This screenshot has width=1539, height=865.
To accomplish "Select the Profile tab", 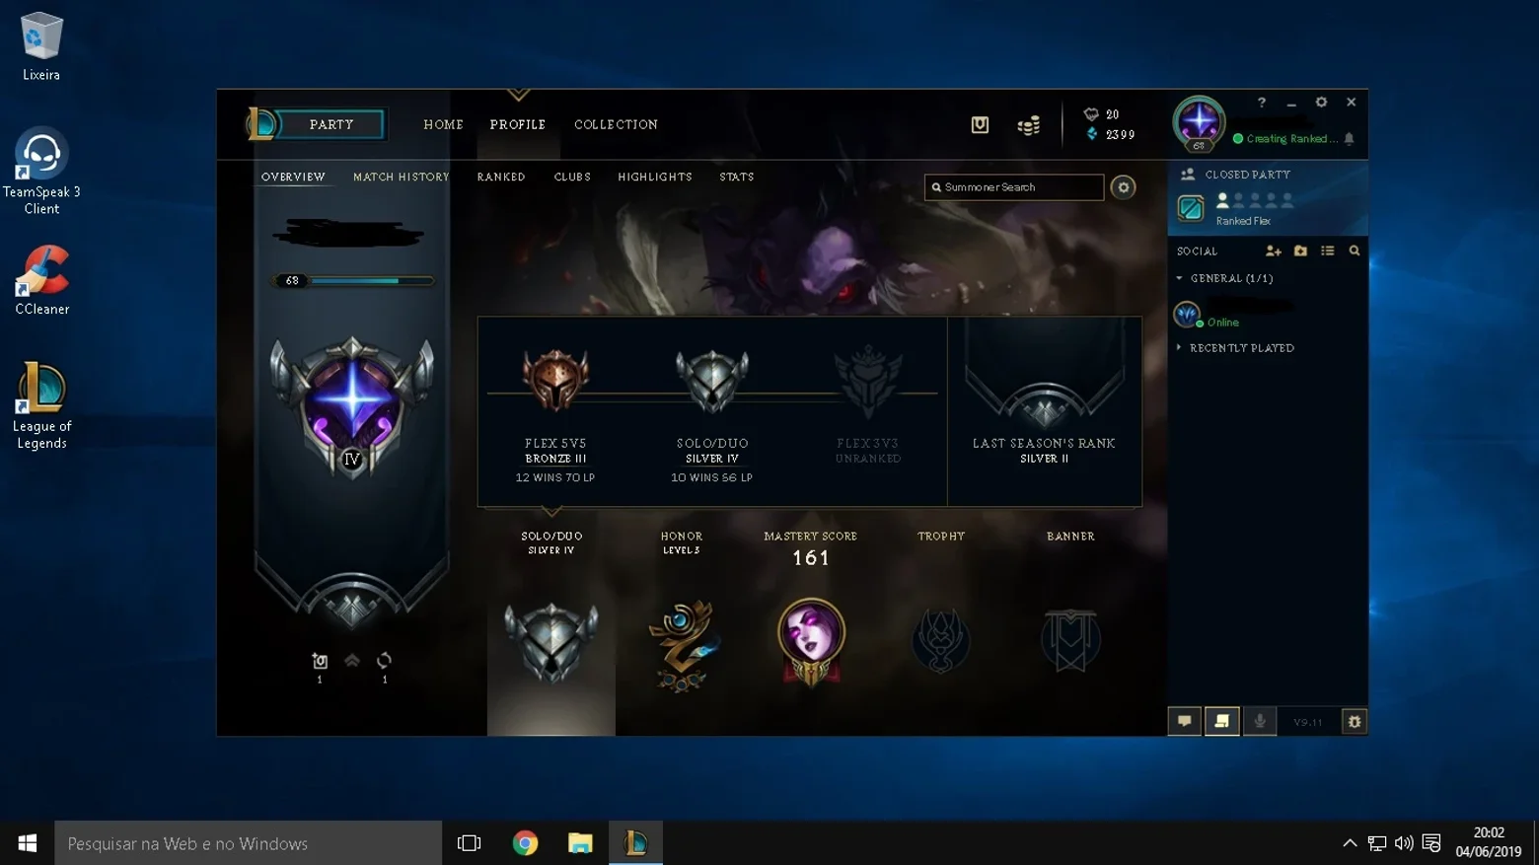I will click(518, 125).
